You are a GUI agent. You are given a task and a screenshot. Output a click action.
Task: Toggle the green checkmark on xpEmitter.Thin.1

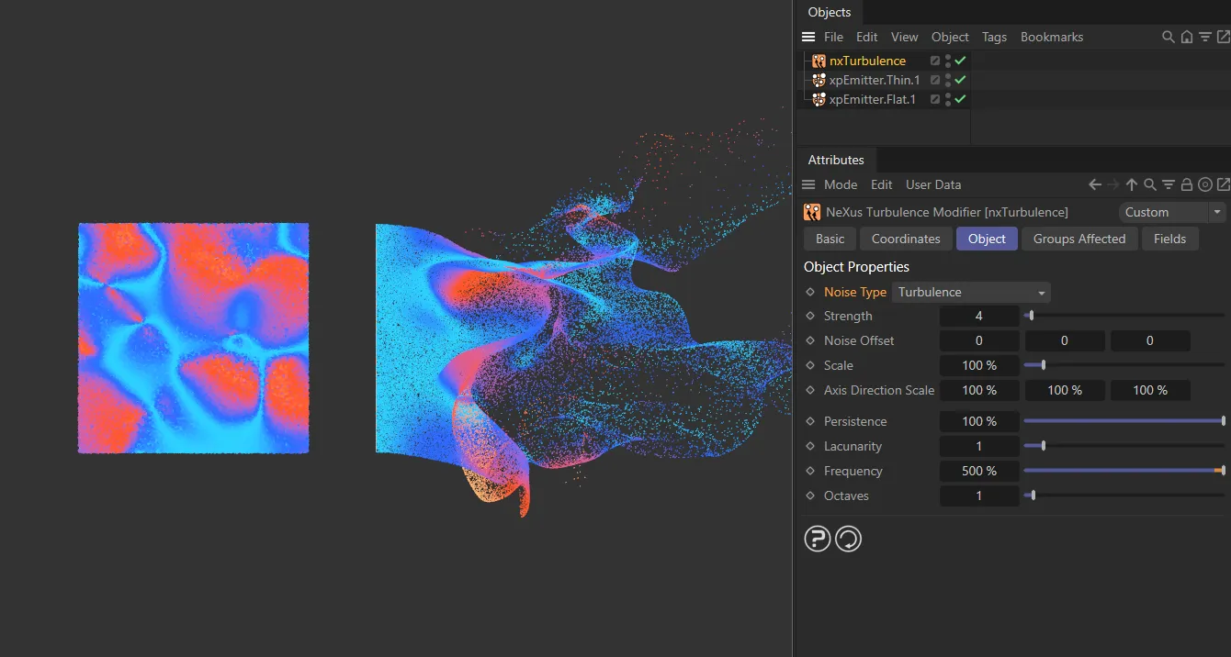(x=958, y=80)
